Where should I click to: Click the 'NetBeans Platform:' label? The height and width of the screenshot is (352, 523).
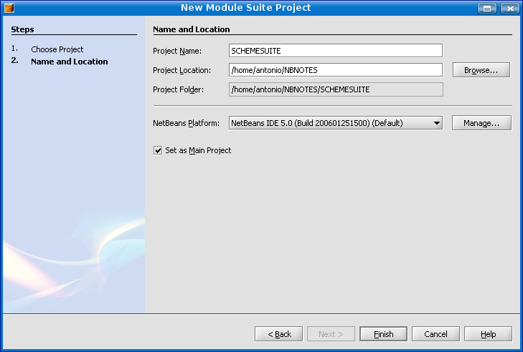point(186,123)
